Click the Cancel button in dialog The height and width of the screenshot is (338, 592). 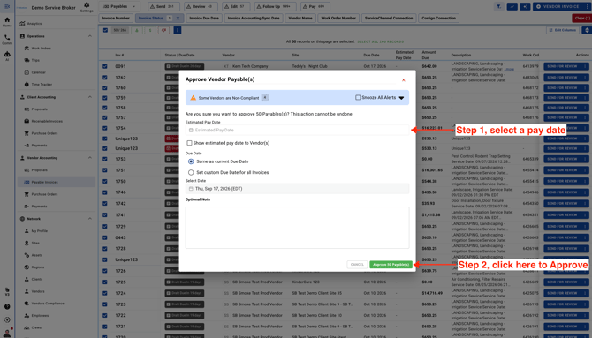click(357, 265)
